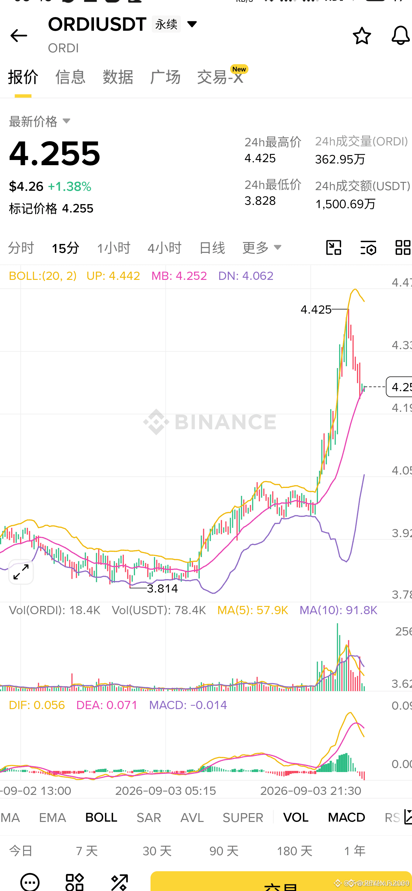Open chart drawing tools icon

click(334, 248)
